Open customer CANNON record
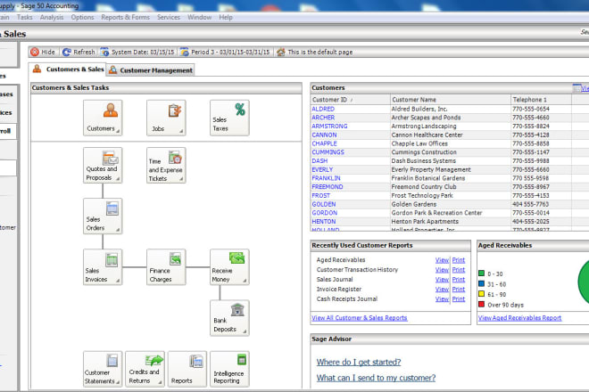Screen dimensions: 589x392 pyautogui.click(x=324, y=135)
